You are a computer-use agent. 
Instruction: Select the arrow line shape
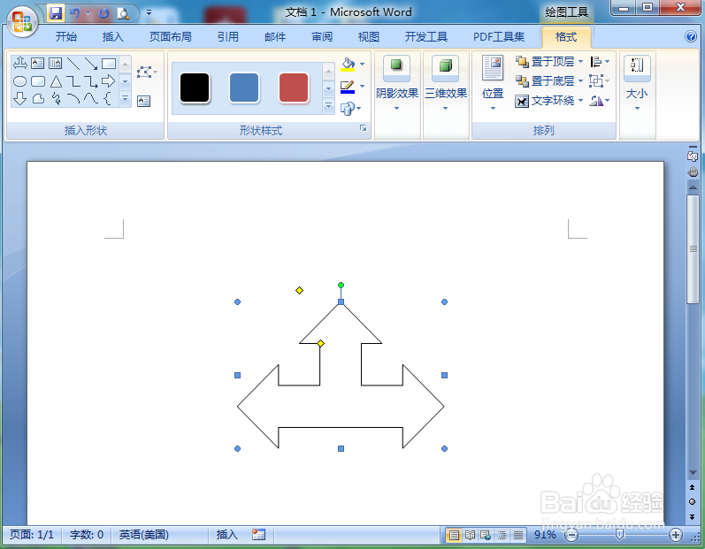point(91,64)
